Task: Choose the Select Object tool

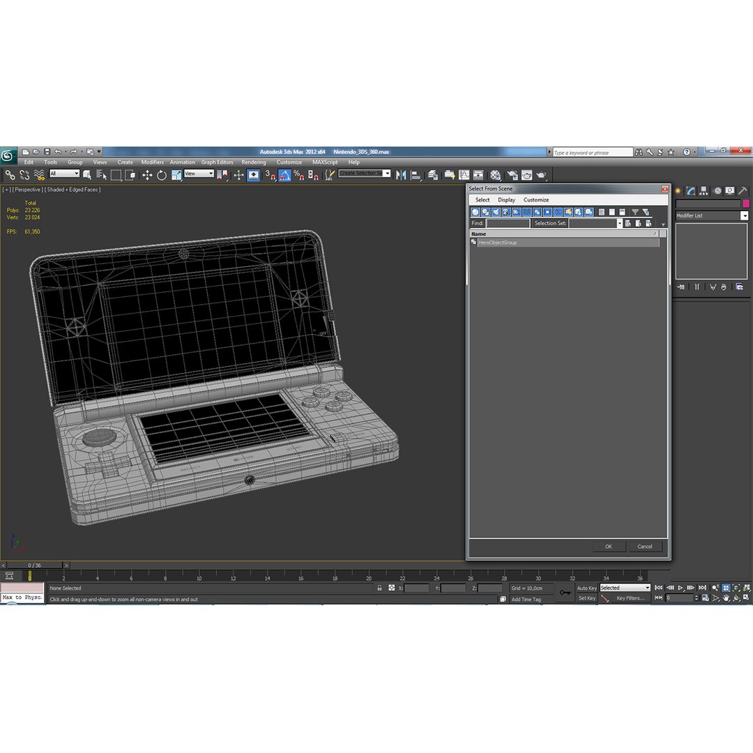Action: [87, 175]
